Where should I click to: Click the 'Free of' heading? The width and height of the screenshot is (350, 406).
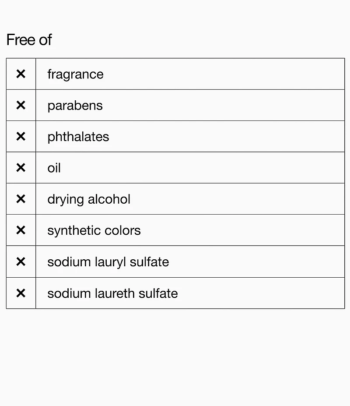[x=29, y=40]
